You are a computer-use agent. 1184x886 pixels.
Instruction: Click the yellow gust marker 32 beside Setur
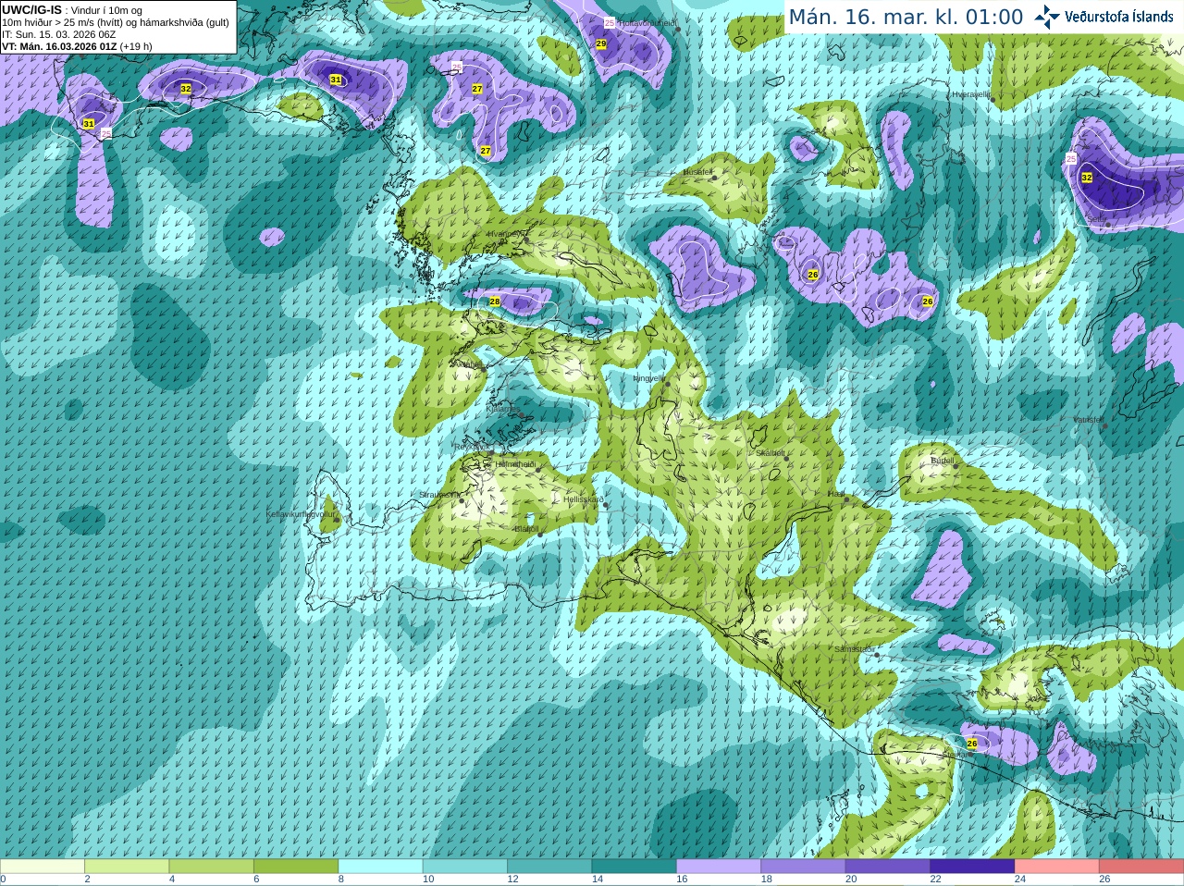pos(1087,178)
